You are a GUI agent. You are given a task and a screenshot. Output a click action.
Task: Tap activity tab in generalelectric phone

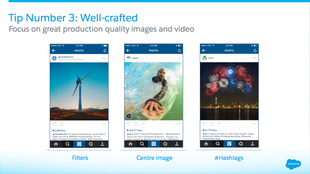pos(91,144)
